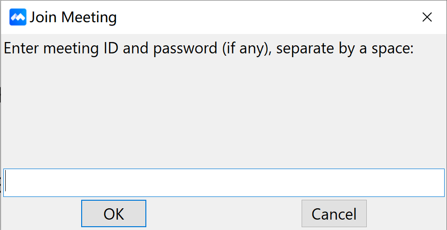The width and height of the screenshot is (447, 230).
Task: Click the Tencent Meeting icon in title bar
Action: tap(18, 18)
